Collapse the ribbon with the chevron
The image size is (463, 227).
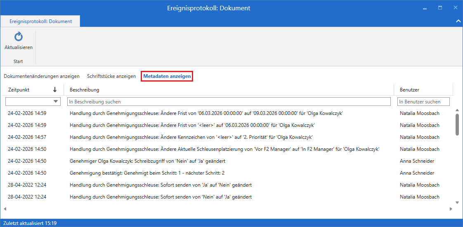click(x=458, y=21)
